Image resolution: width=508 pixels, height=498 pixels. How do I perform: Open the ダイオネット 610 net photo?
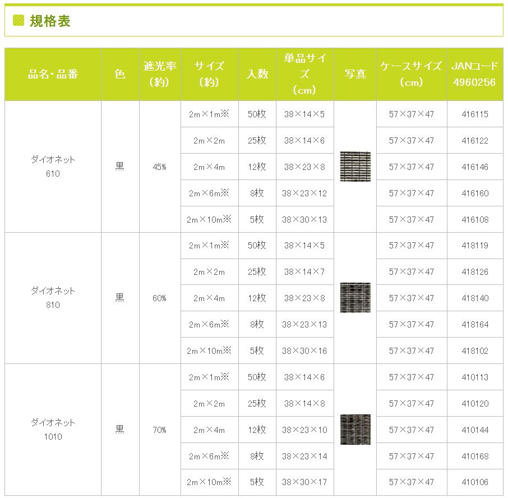355,167
